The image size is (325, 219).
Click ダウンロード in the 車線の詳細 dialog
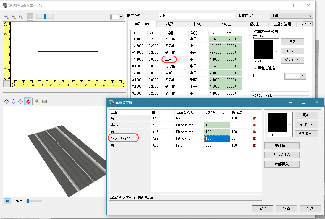[306, 134]
